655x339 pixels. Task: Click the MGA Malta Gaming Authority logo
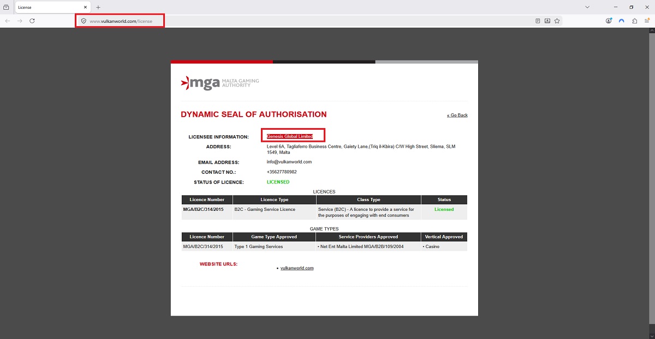(x=220, y=83)
